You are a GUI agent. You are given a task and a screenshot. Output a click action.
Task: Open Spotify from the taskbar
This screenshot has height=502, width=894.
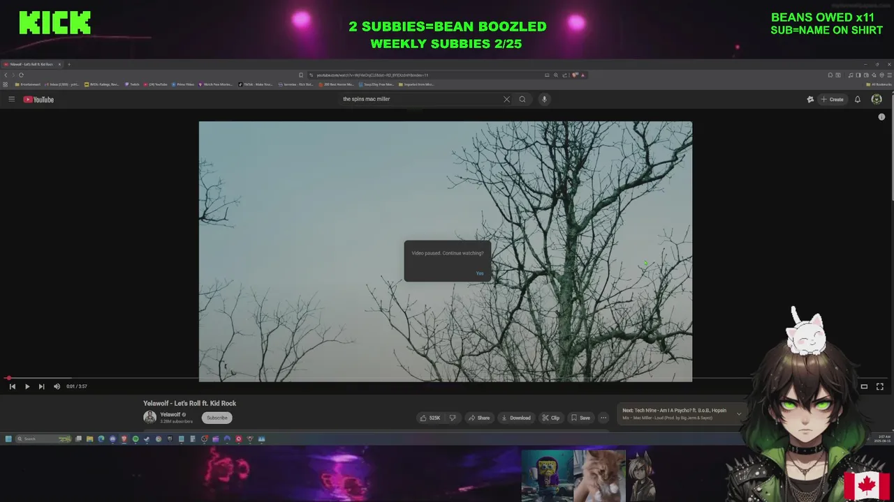click(x=135, y=439)
